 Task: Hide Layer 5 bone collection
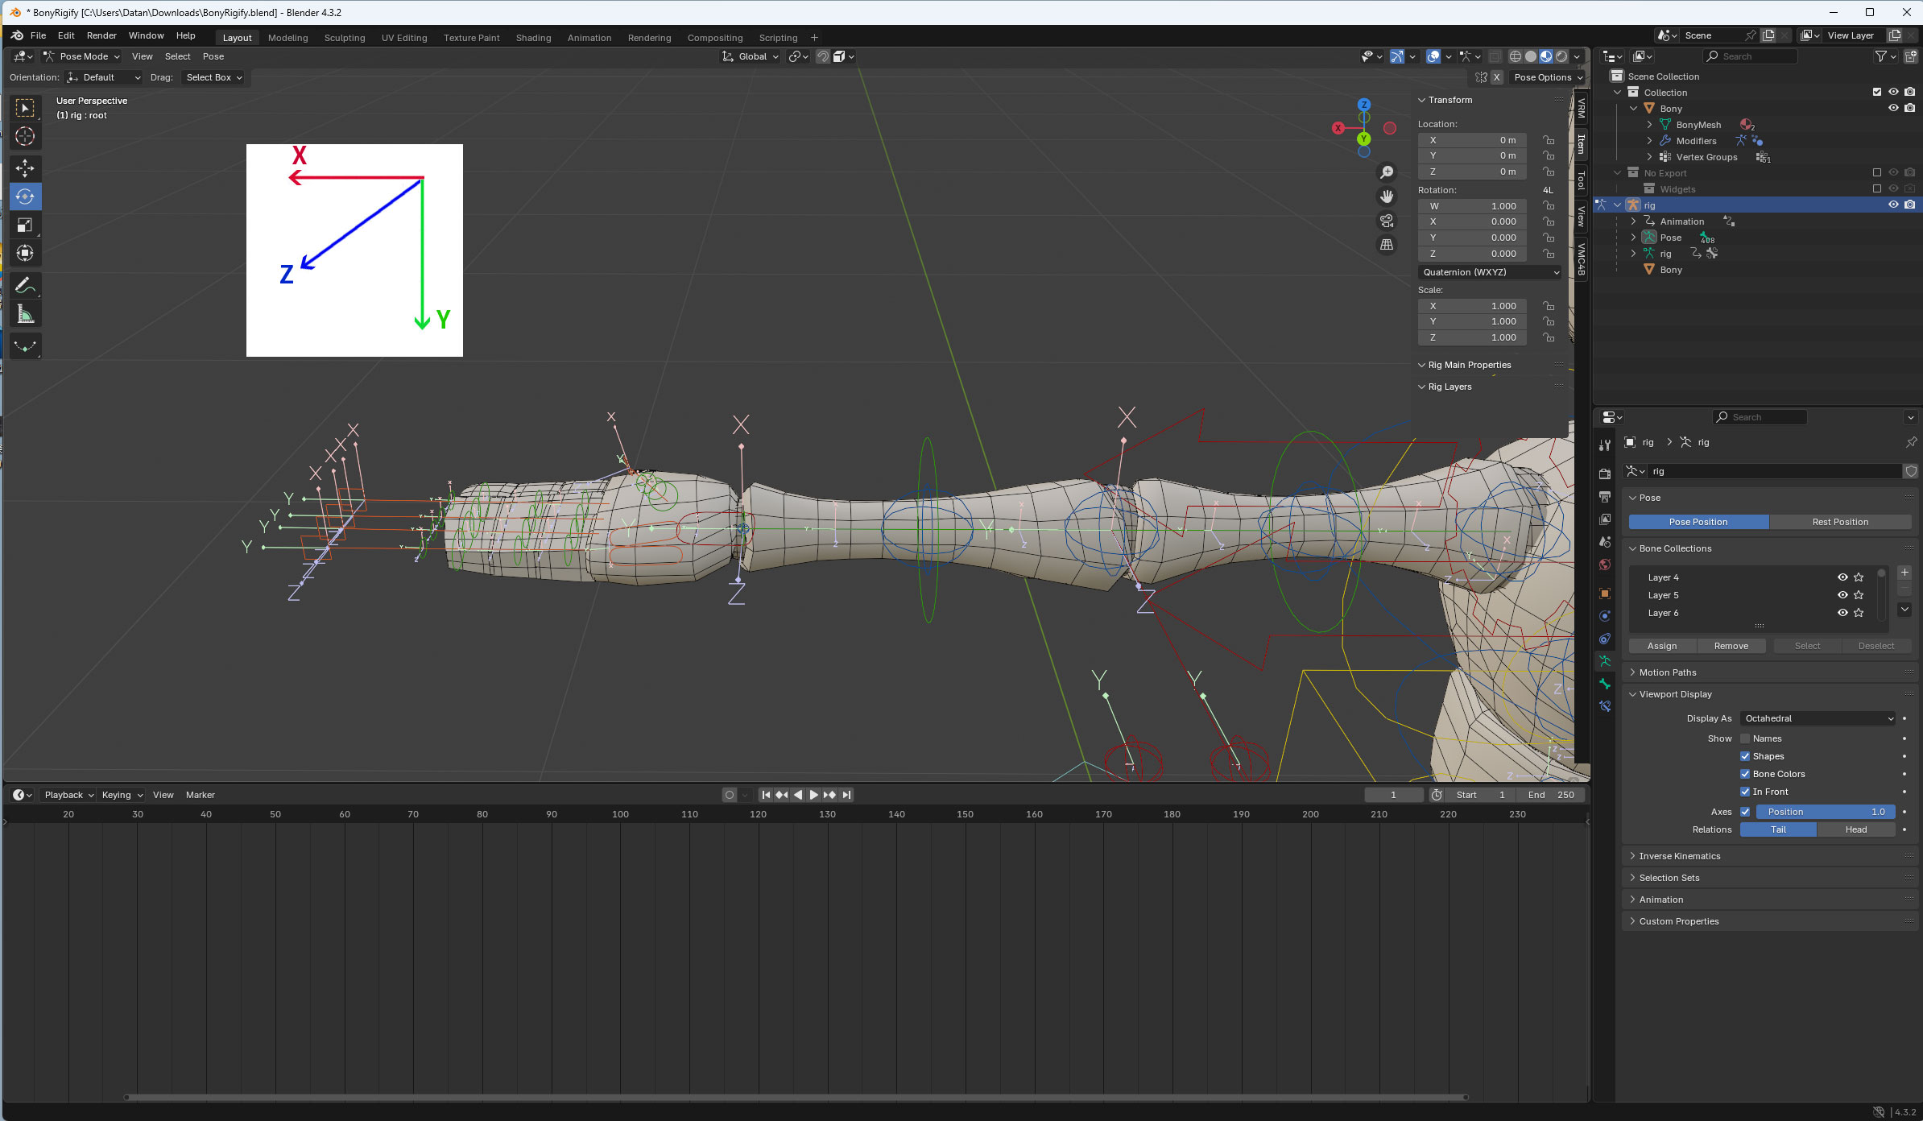(1842, 595)
